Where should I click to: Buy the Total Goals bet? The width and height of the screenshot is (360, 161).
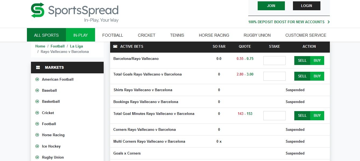317,76
